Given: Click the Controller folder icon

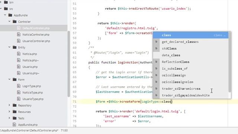Looking at the screenshot, I should [x=15, y=22].
